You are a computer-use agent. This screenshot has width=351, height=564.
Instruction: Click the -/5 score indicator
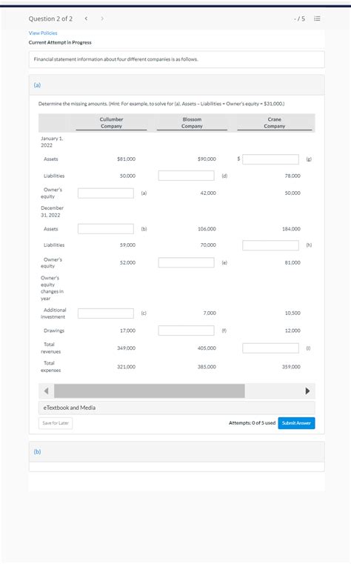299,19
